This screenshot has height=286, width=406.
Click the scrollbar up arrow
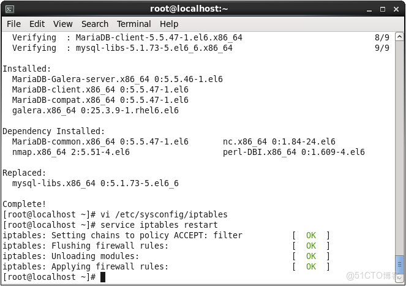click(400, 36)
